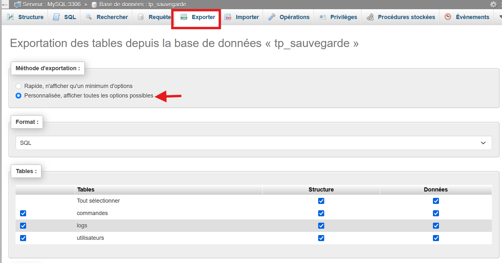Click the database icon in breadcrumb

click(94, 4)
